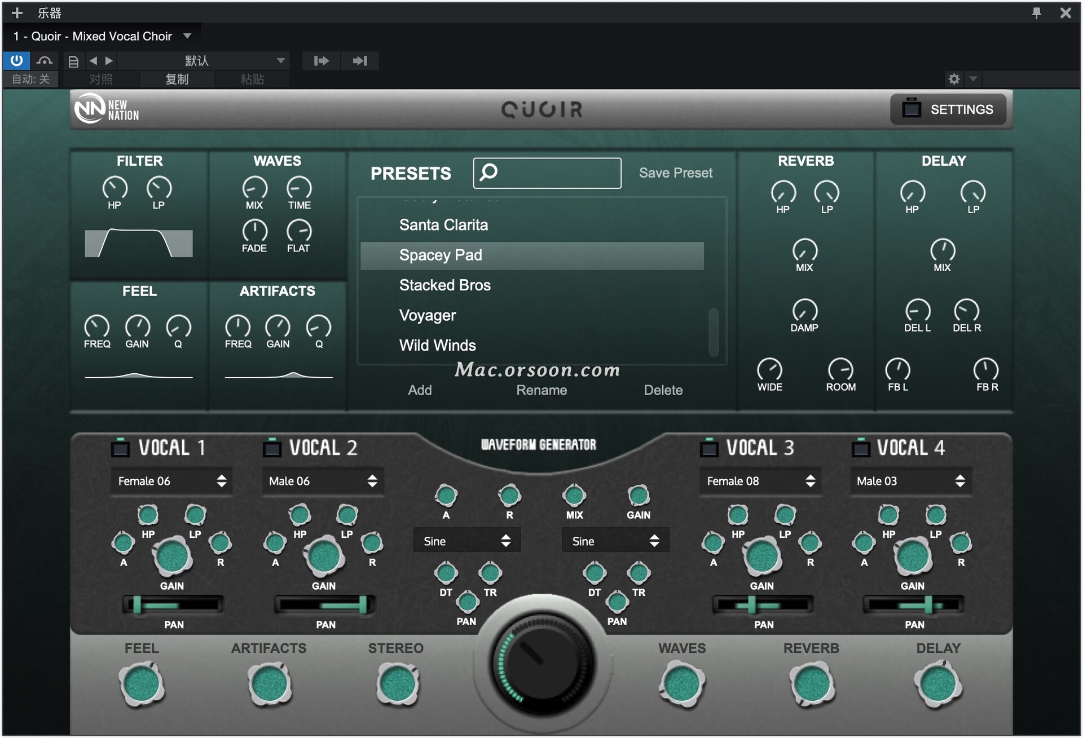Open the Female 06 voice dropdown

click(171, 481)
